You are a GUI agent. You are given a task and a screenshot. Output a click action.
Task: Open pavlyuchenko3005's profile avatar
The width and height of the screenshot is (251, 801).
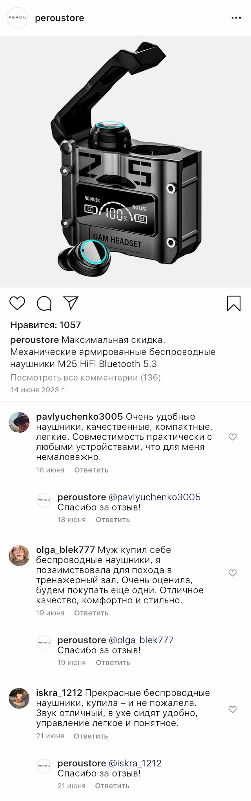pos(19,422)
